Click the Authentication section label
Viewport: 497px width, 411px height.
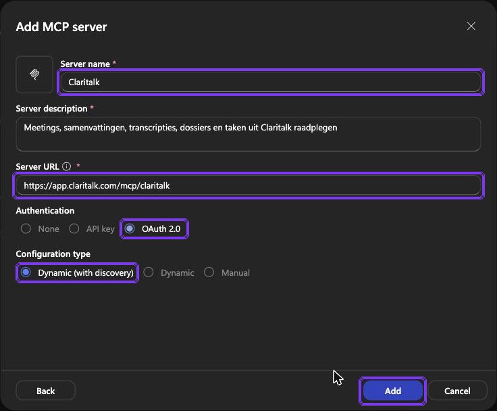pos(45,211)
